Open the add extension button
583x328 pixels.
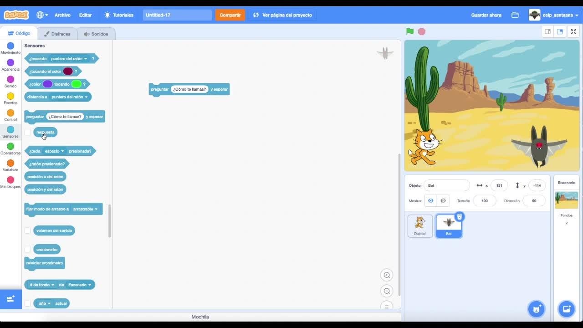click(10, 299)
